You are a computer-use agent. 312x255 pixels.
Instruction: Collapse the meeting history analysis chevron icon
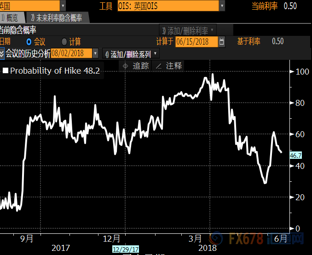pyautogui.click(x=2, y=53)
